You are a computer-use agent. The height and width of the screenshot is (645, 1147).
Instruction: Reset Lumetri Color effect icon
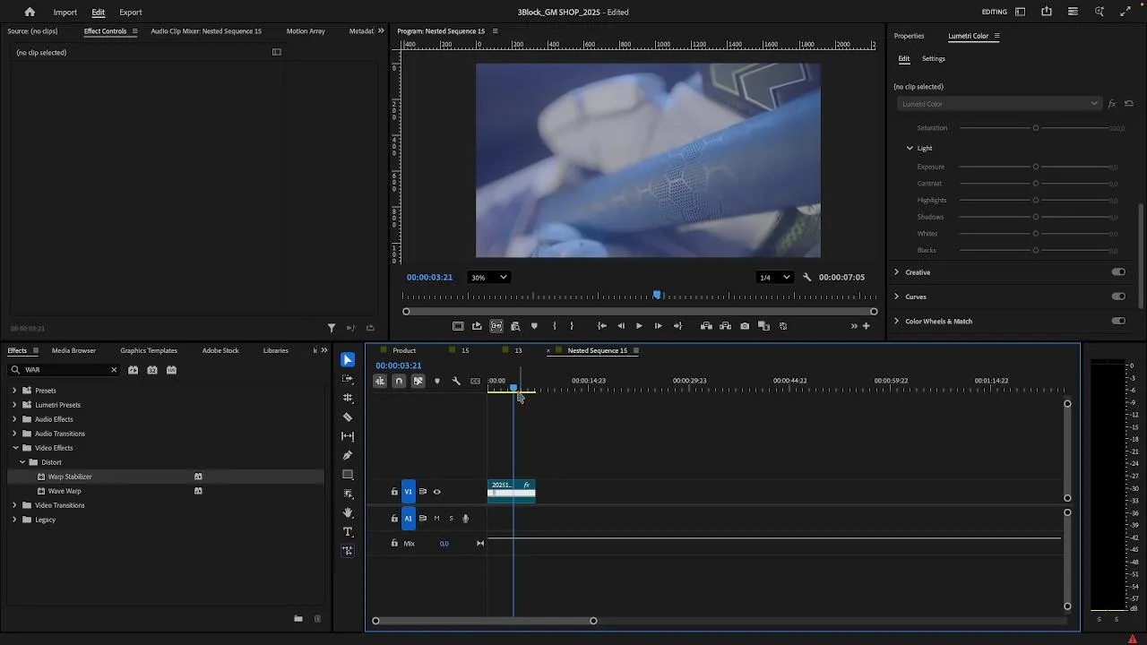click(1129, 104)
